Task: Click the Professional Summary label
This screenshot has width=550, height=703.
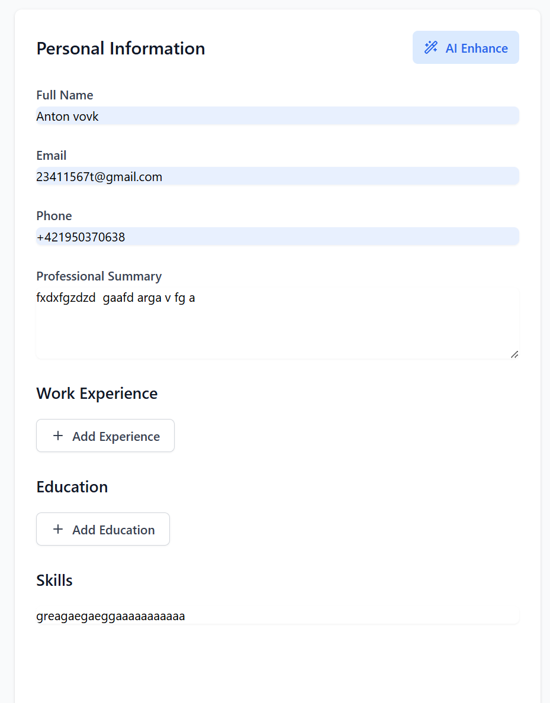Action: click(x=99, y=276)
